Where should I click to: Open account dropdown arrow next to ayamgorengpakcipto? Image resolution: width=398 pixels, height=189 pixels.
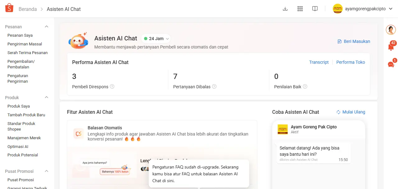[391, 9]
